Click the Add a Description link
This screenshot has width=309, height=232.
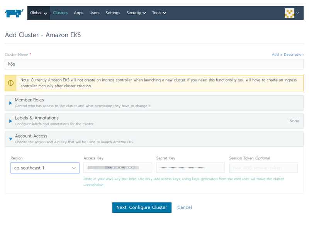tap(287, 54)
